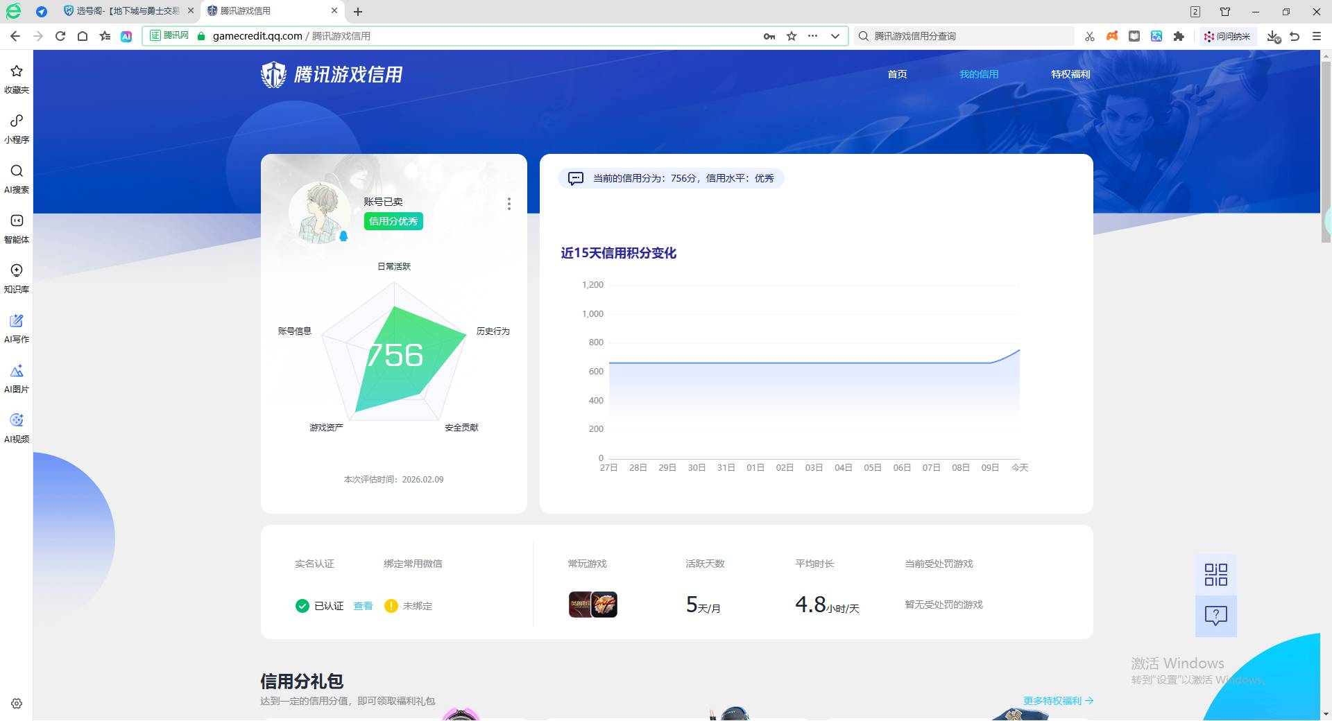Toggle the password key icon in address bar
Image resolution: width=1332 pixels, height=721 pixels.
pos(769,36)
